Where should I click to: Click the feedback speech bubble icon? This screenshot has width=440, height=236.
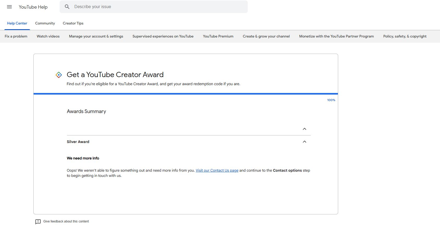coord(38,222)
